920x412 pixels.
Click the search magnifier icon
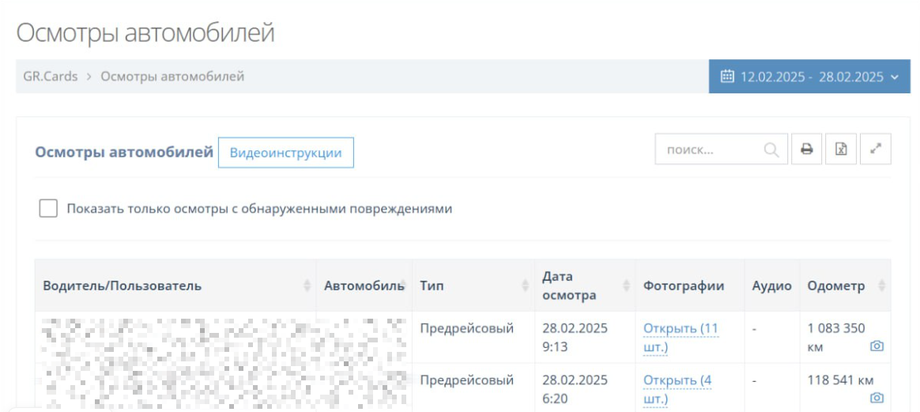pyautogui.click(x=771, y=149)
